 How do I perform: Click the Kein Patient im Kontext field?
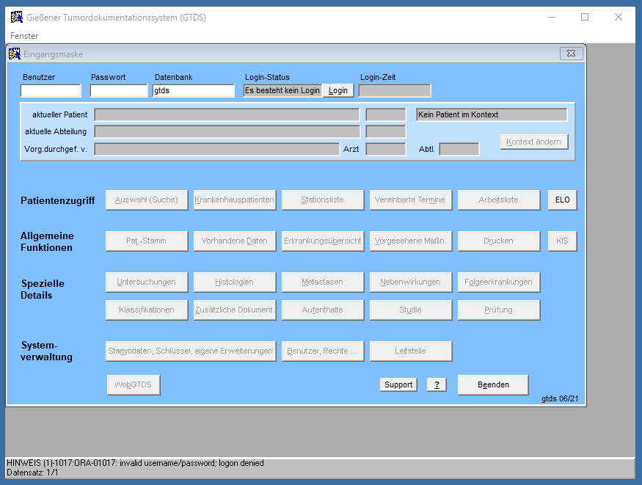[x=492, y=114]
